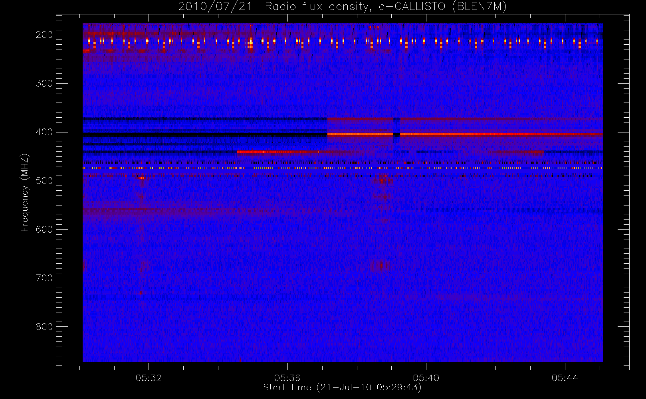Image resolution: width=646 pixels, height=399 pixels.
Task: Click the 'Frequency (MHZ)' axis label
Action: (25, 192)
